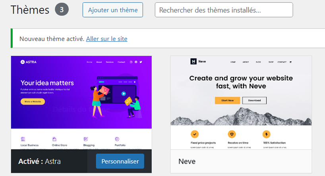Image resolution: width=325 pixels, height=176 pixels.
Task: Click the Astra logo in the preview
Action: 28,62
